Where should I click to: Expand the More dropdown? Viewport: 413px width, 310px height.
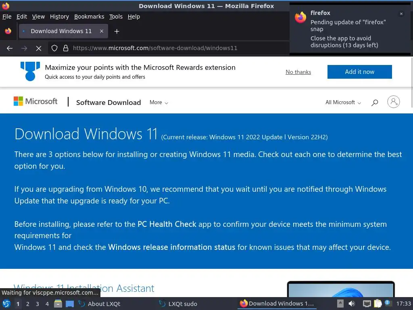(x=159, y=102)
